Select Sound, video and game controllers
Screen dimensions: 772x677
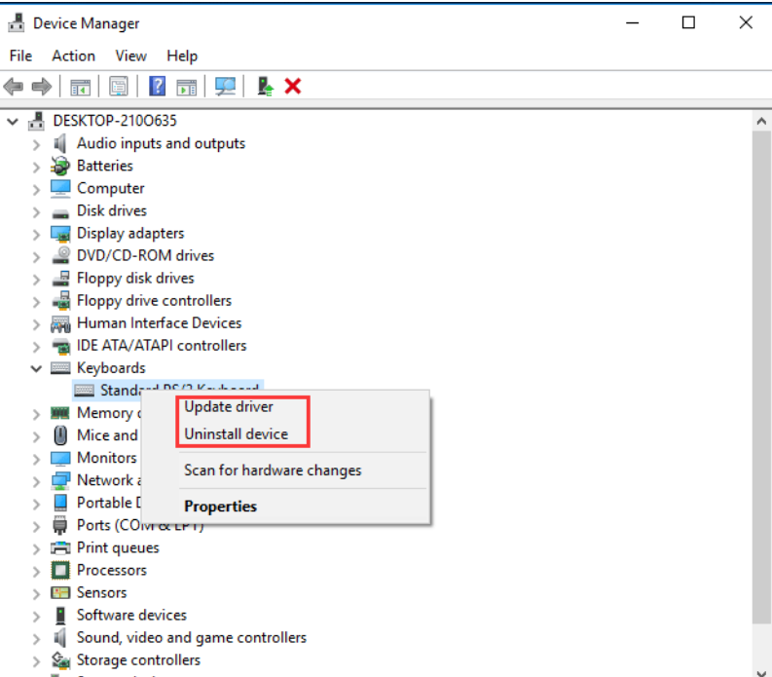click(191, 637)
